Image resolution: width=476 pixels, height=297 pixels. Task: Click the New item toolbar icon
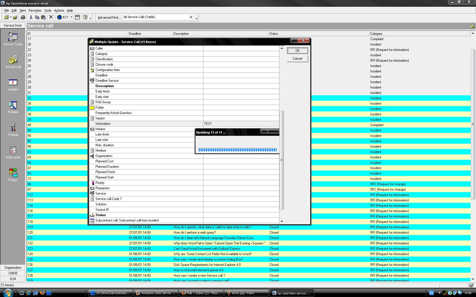pos(6,17)
